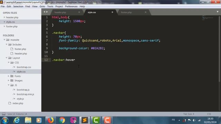The width and height of the screenshot is (221, 124).
Task: Click line number 12 in gutter
Action: click(x=46, y=60)
